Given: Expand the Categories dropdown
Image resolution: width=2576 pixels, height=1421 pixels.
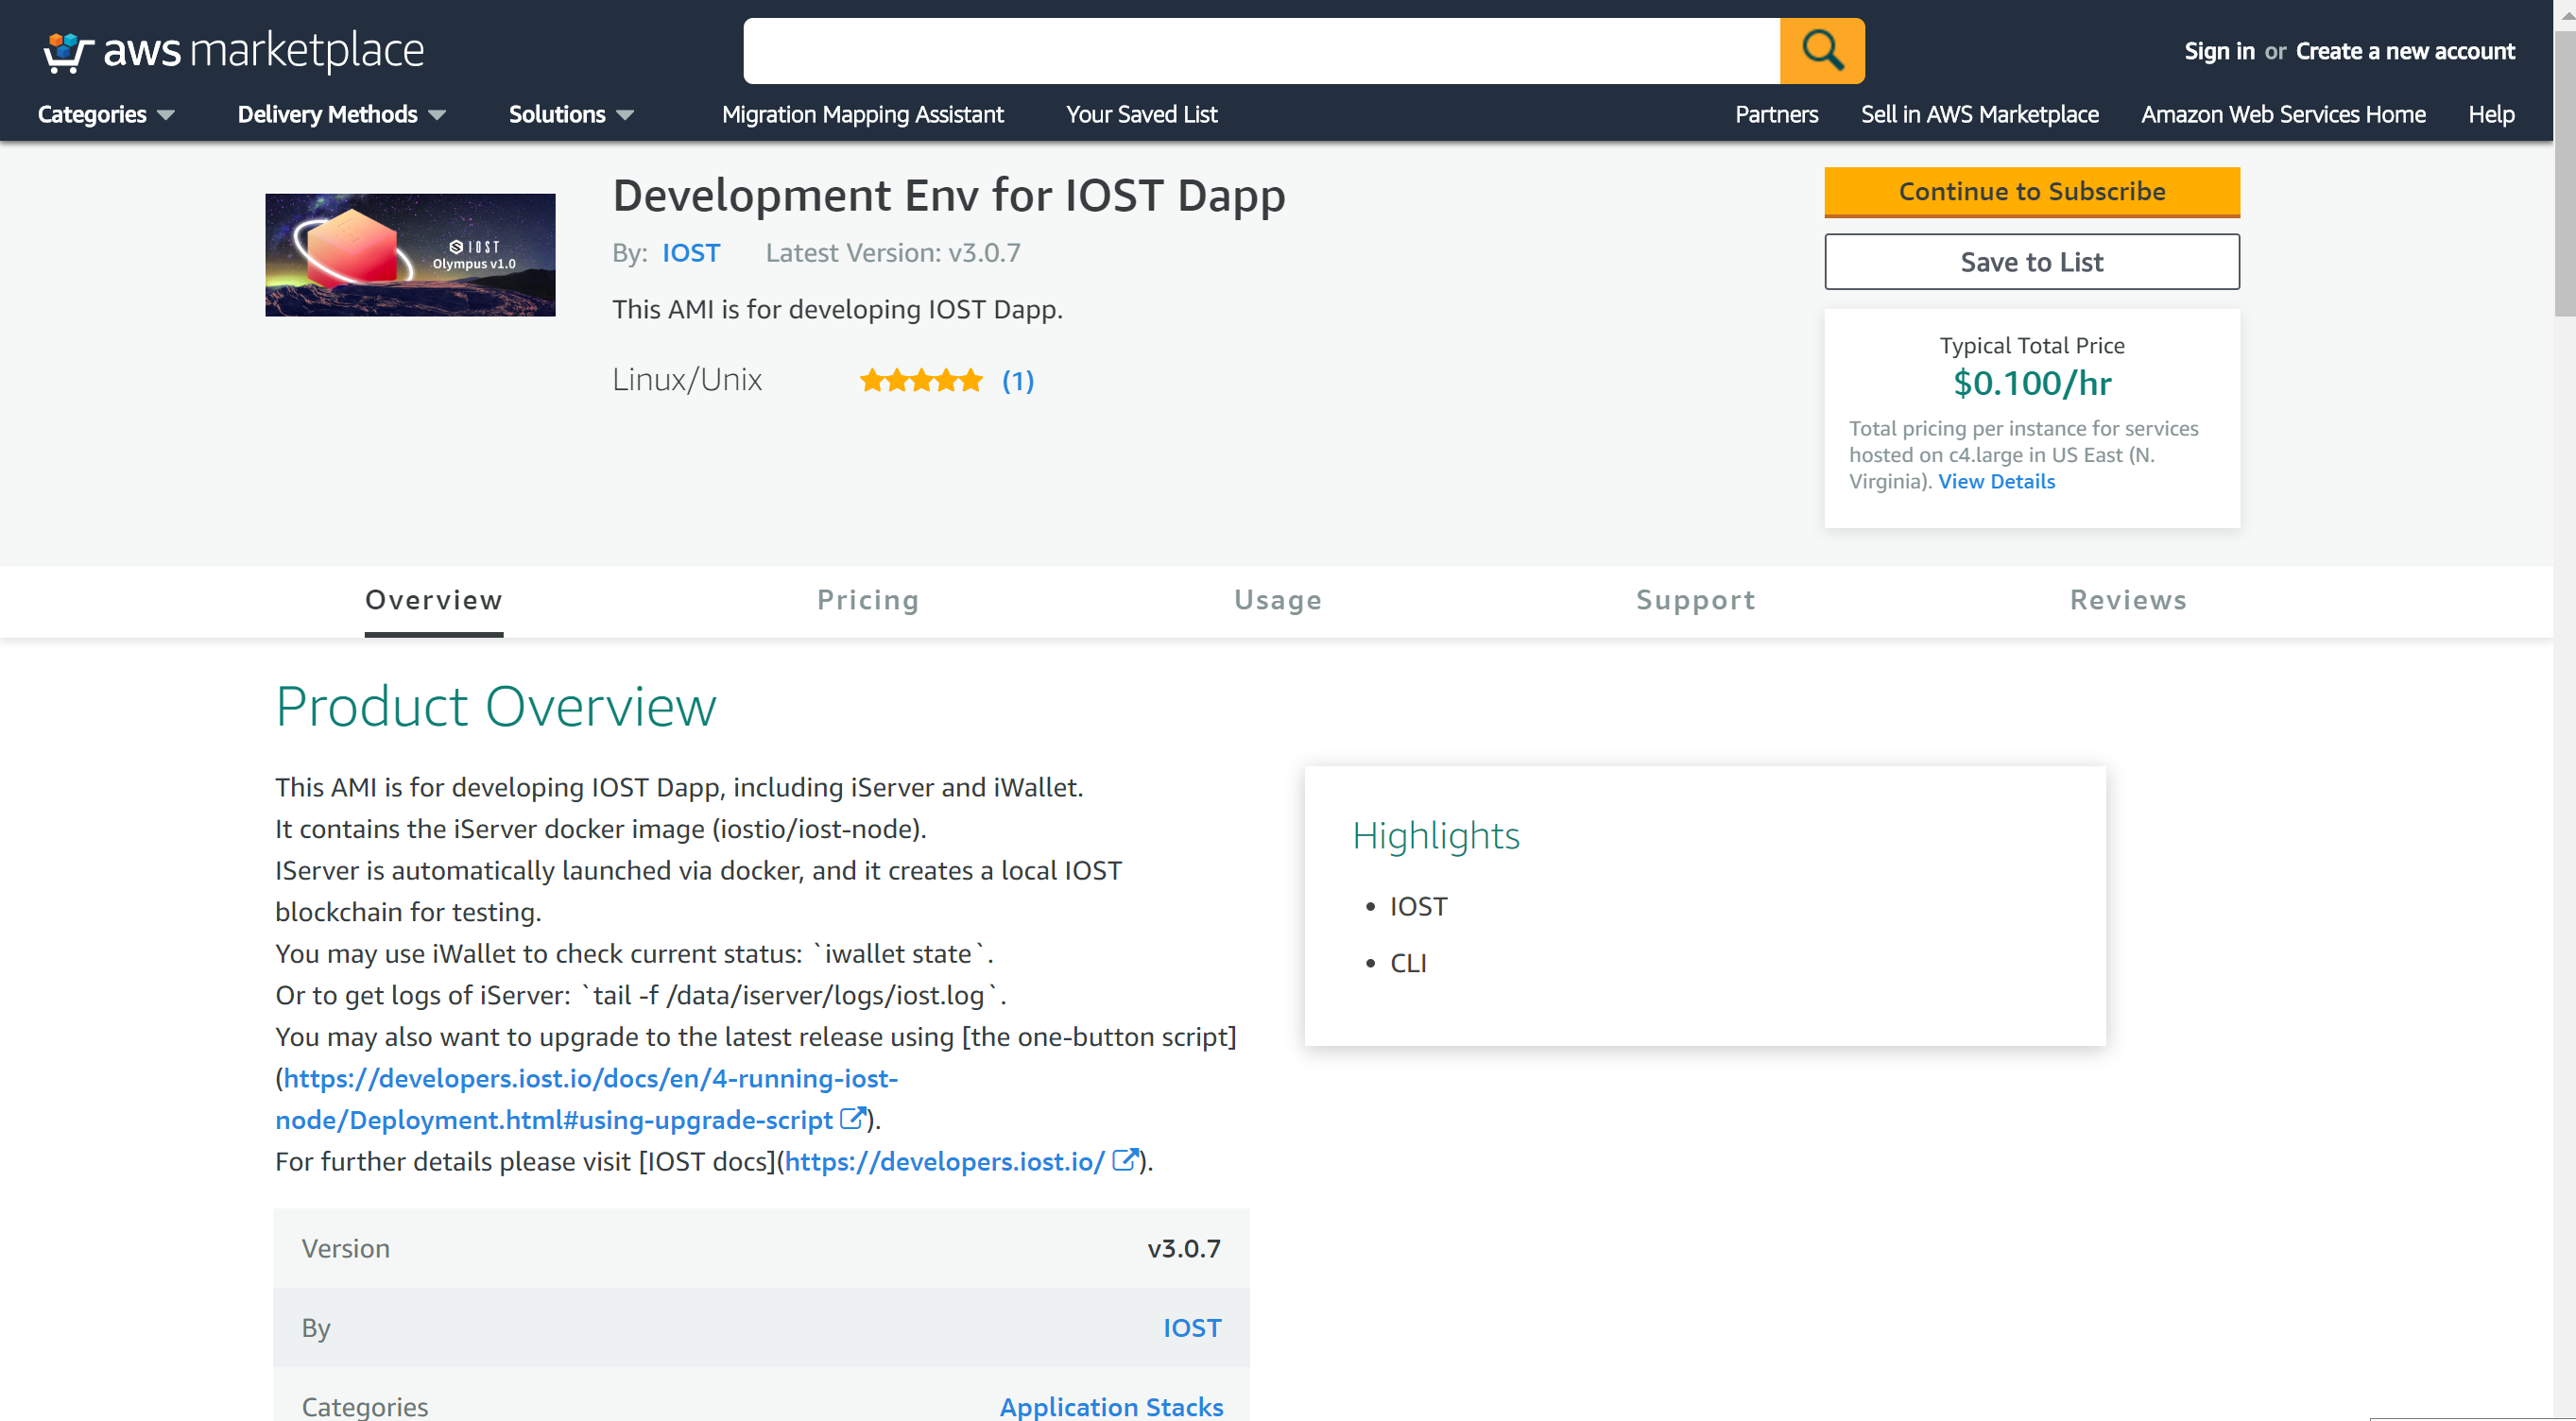Looking at the screenshot, I should tap(106, 114).
